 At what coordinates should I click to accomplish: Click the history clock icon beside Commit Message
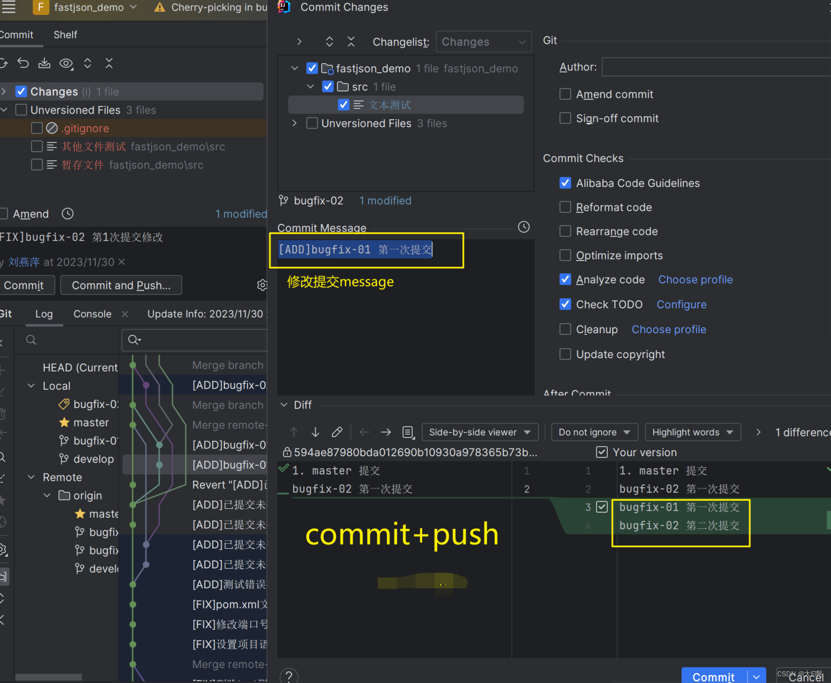[x=524, y=227]
